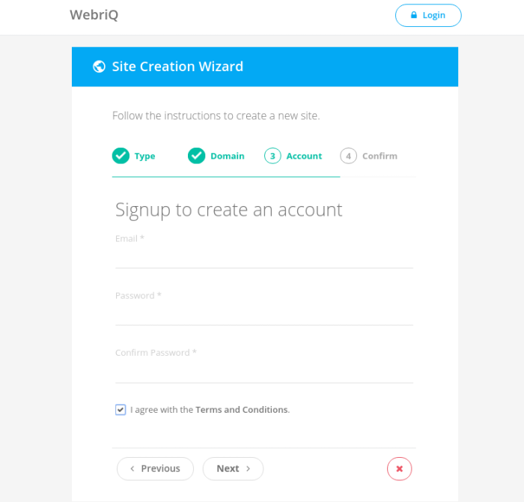Switch to the Domain step tab
The width and height of the screenshot is (524, 502).
pos(228,157)
